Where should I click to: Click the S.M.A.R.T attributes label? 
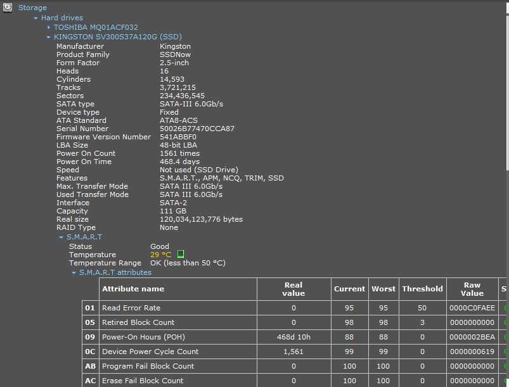click(x=115, y=272)
